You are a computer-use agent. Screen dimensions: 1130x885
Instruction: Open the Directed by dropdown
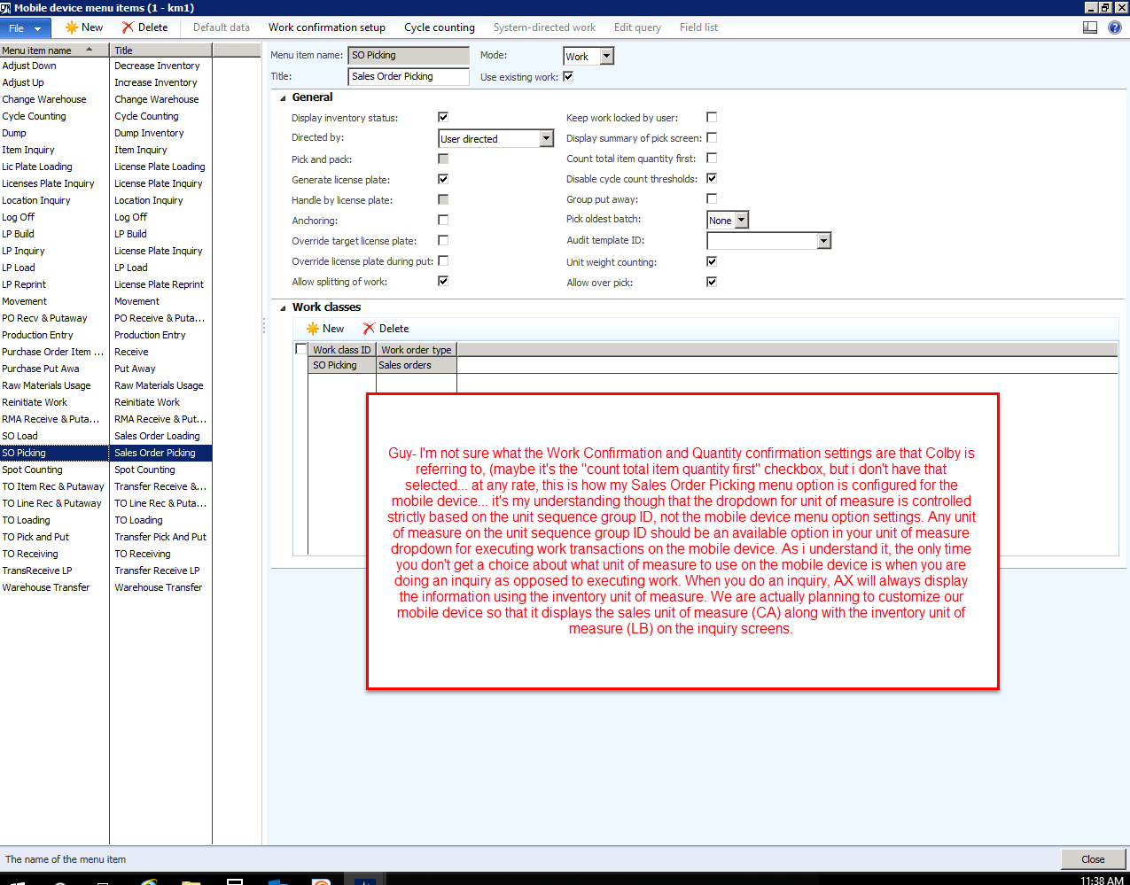click(x=546, y=139)
